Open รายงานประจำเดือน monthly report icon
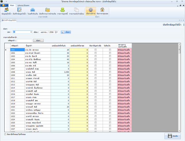The height and width of the screenshot is (141, 185). point(76,11)
